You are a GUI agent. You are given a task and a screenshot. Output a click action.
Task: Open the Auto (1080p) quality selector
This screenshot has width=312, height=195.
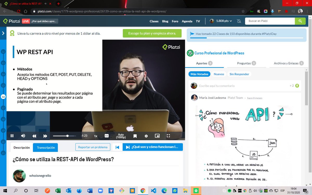121,136
